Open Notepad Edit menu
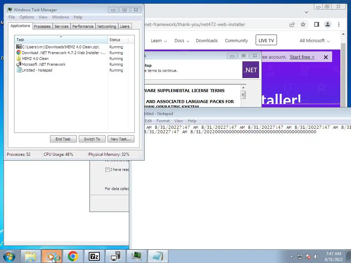Screen dimensions: 351x263 [148, 121]
